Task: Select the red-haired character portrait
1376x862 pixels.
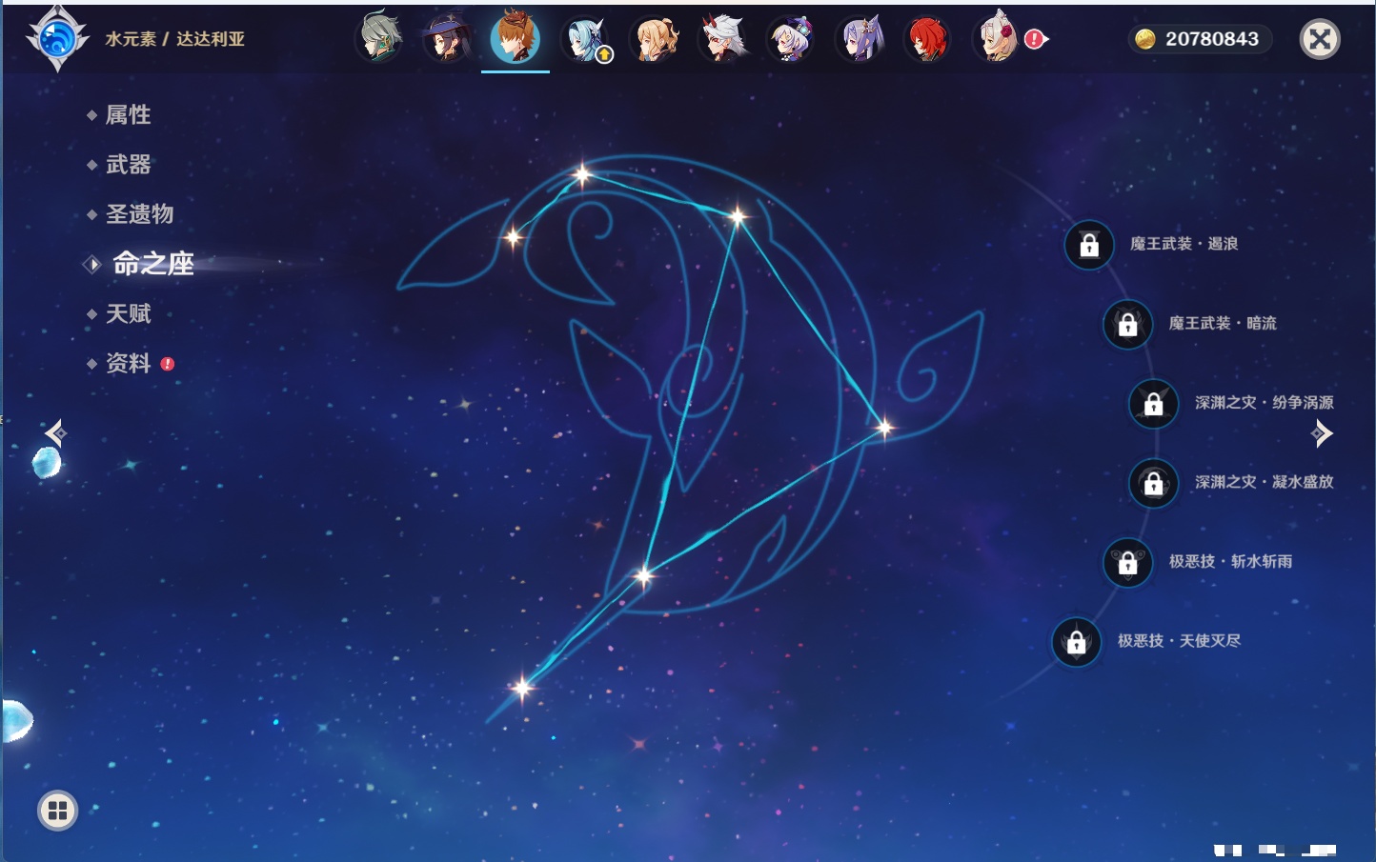Action: pyautogui.click(x=926, y=40)
